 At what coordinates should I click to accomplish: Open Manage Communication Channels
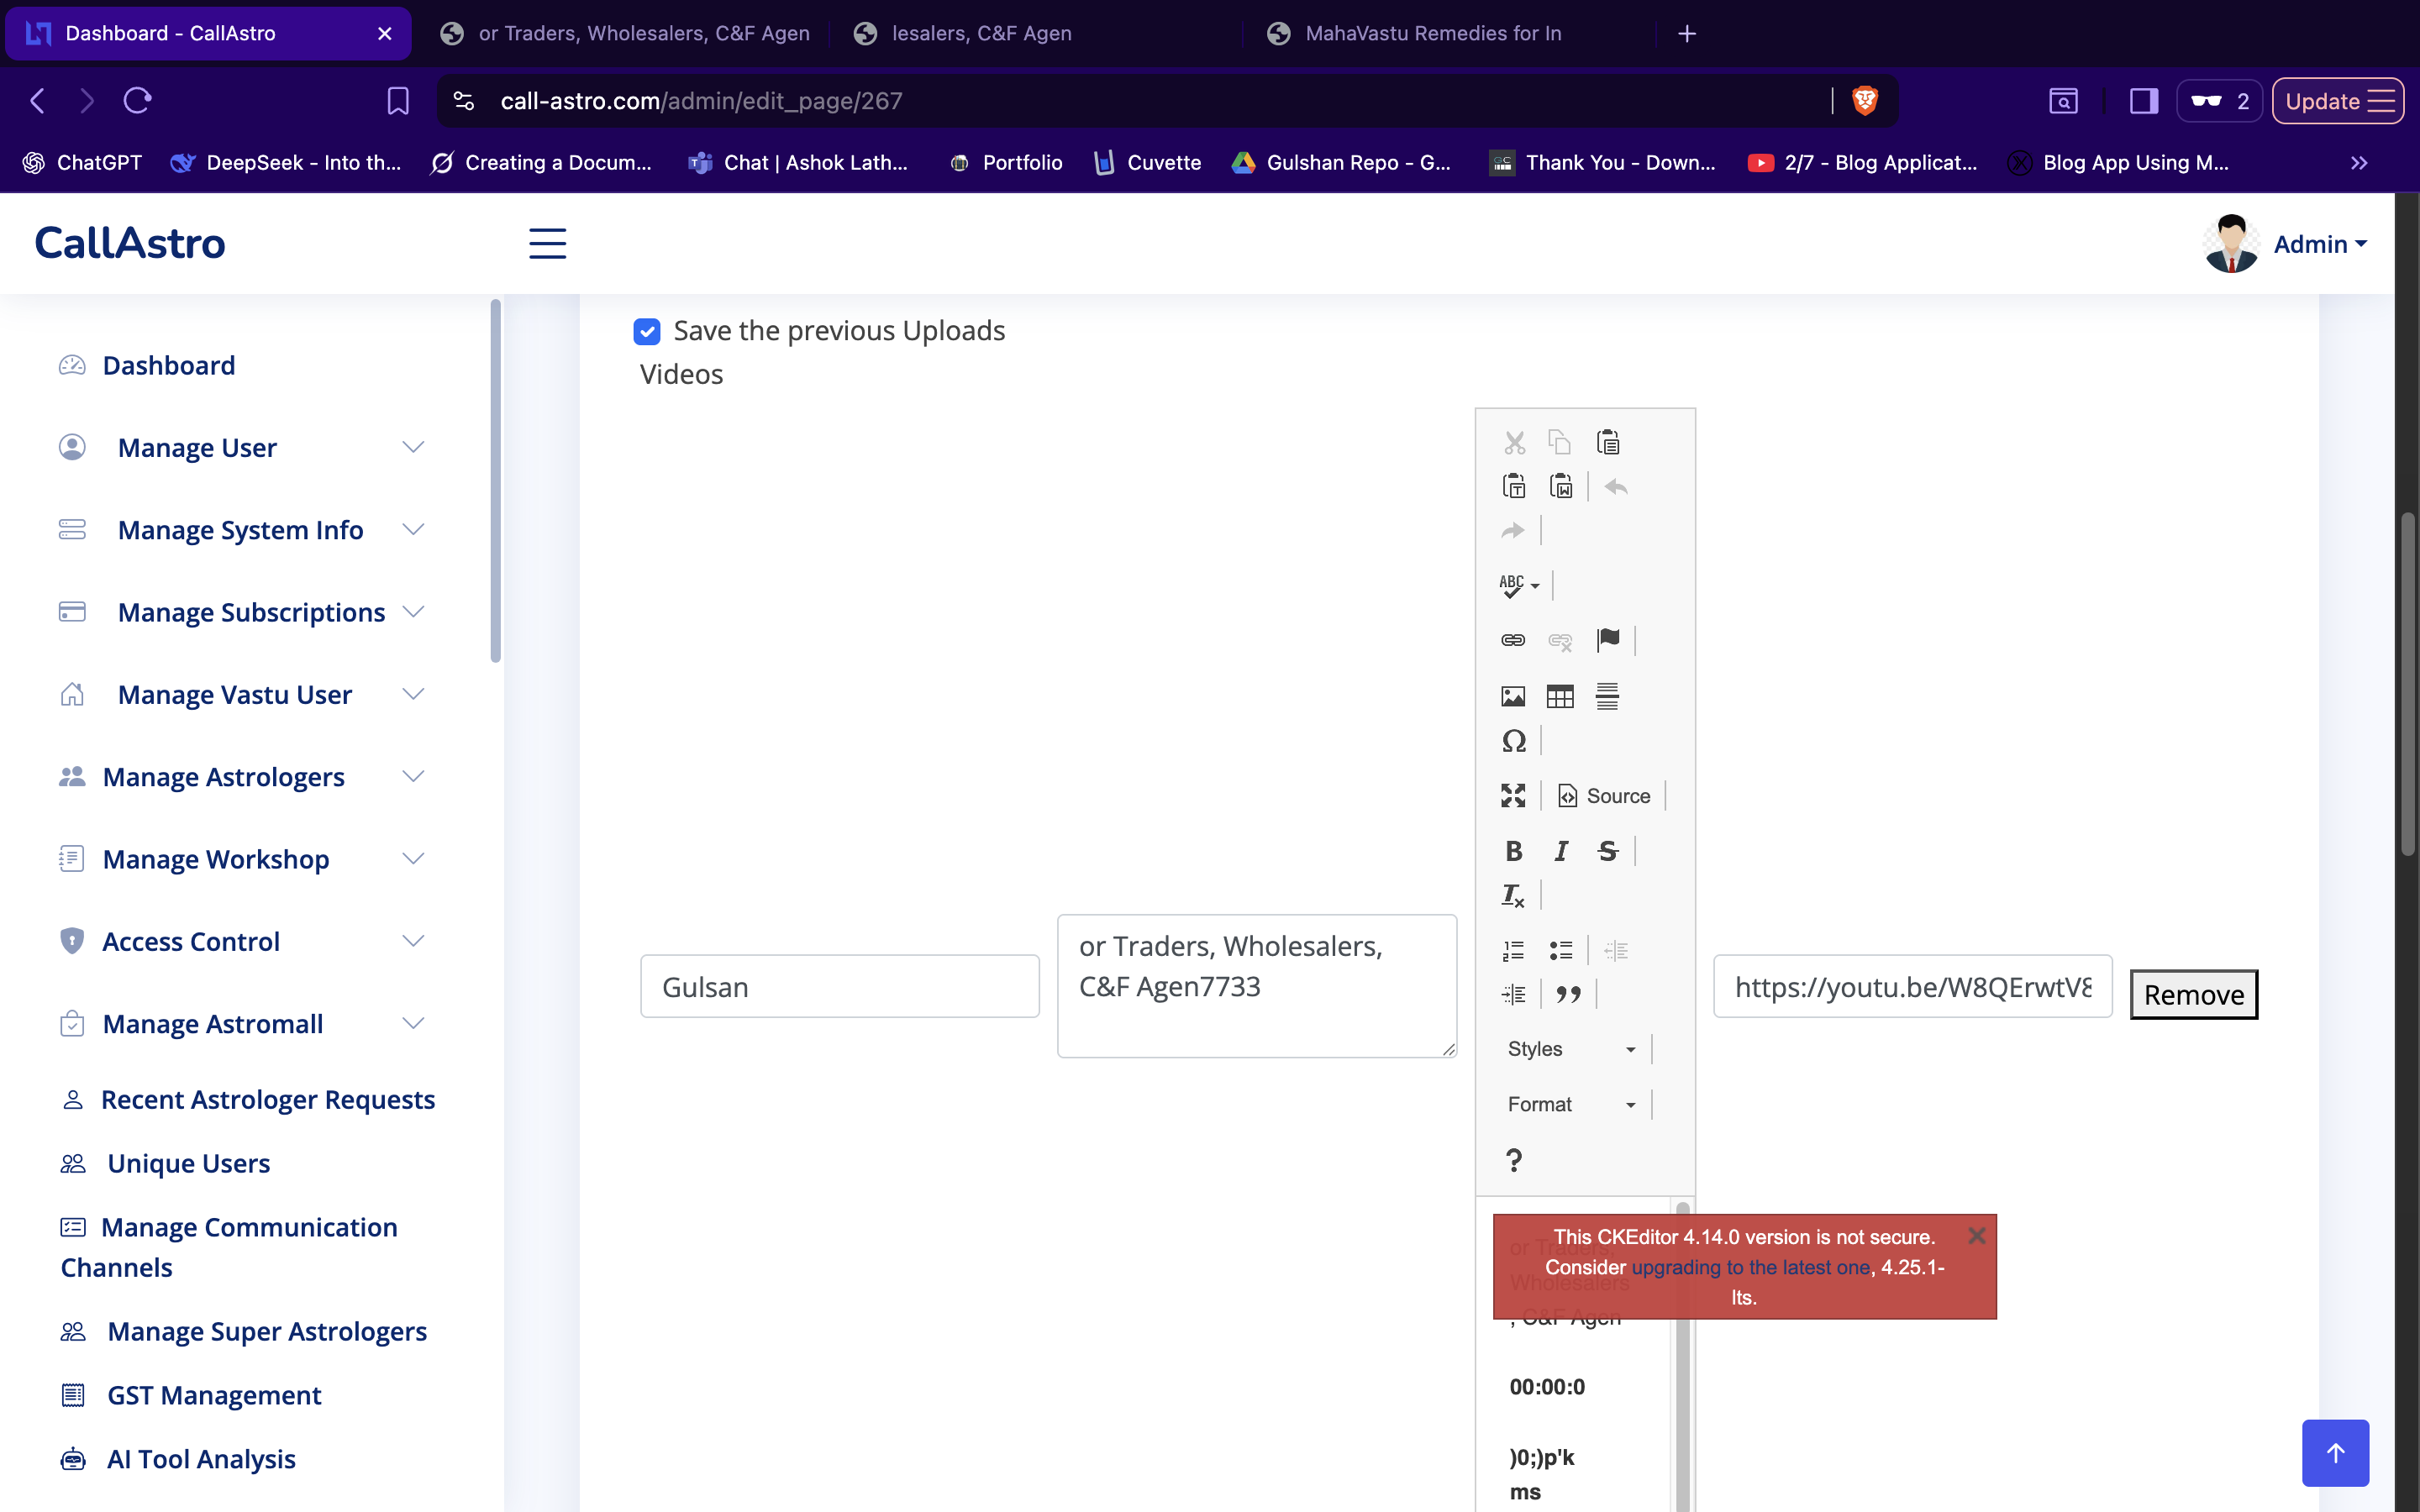[x=230, y=1247]
